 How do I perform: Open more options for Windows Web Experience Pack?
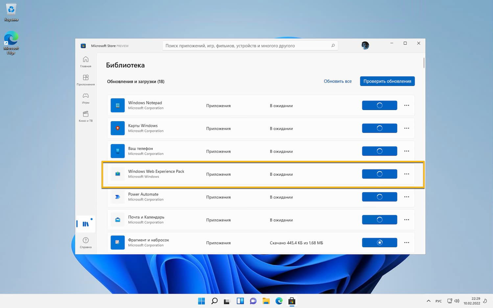tap(407, 174)
